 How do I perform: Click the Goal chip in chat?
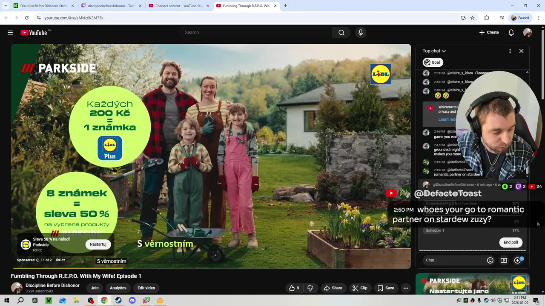[x=433, y=62]
